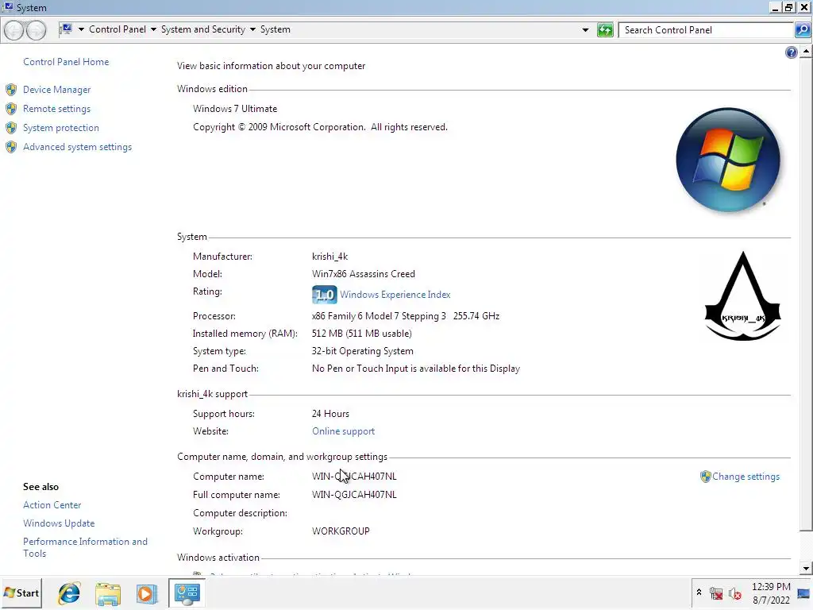Expand dropdown arrow after System and Security

[x=253, y=29]
